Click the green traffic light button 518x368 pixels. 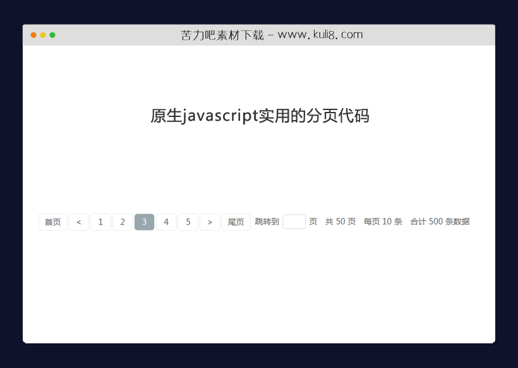click(x=53, y=35)
